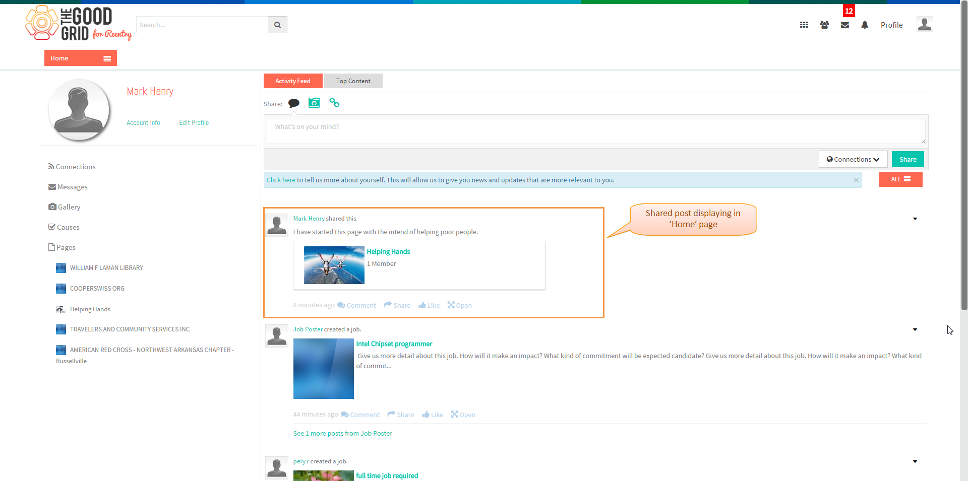Open the Account Info link
This screenshot has width=968, height=481.
coord(143,122)
